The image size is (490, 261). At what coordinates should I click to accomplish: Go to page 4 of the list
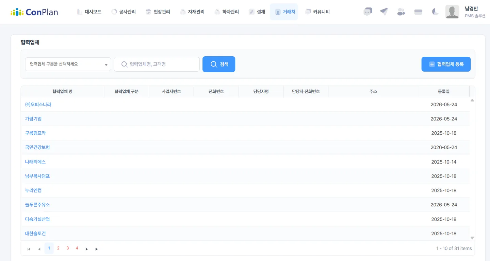77,248
